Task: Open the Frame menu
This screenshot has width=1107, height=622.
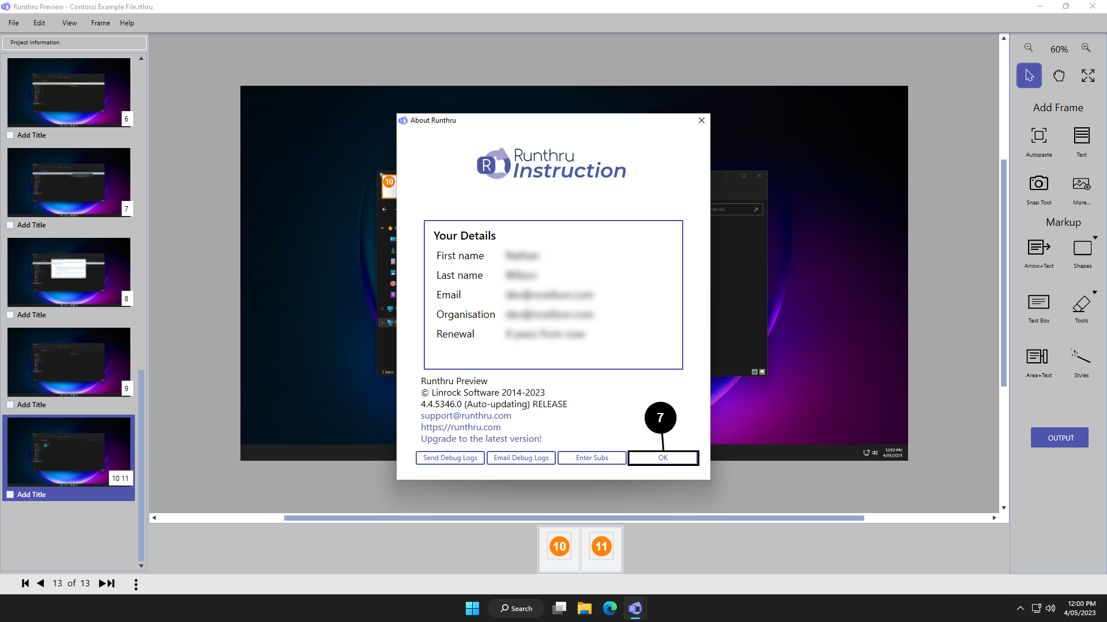Action: click(x=100, y=23)
